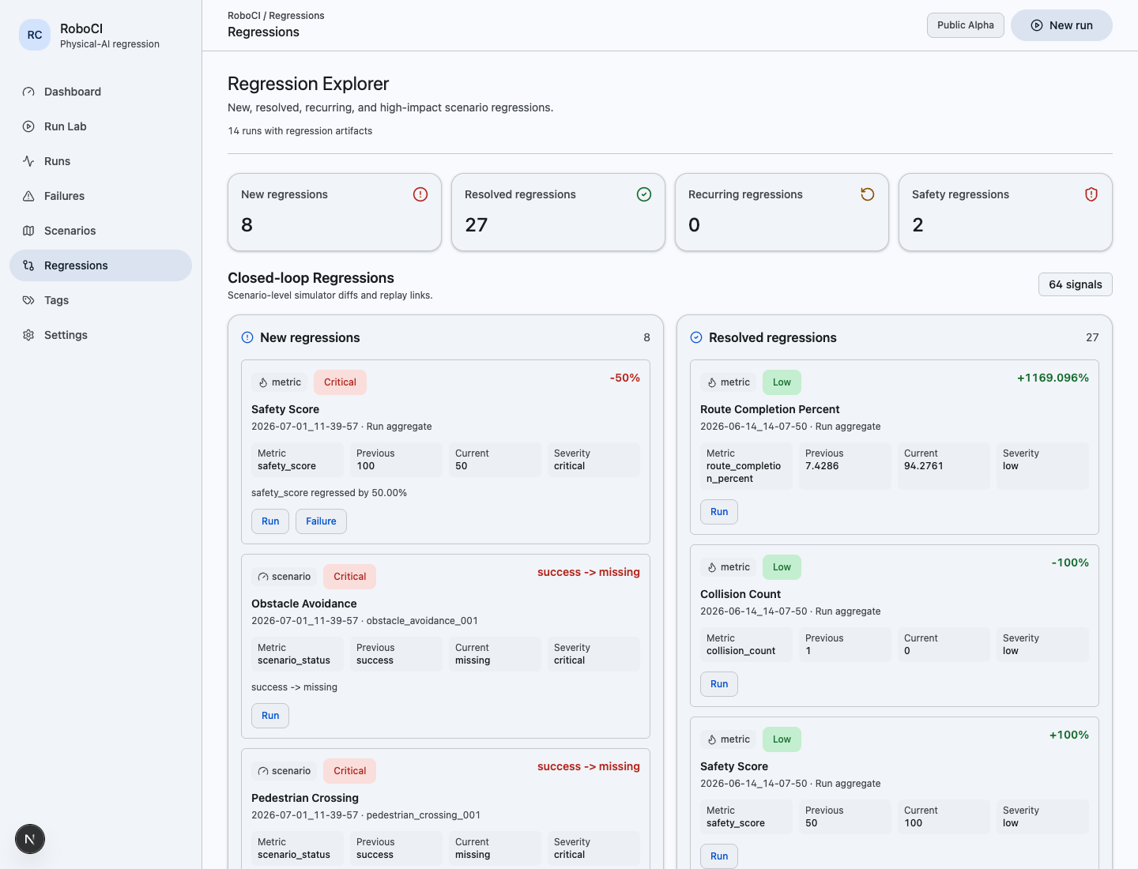Screen dimensions: 1138x869
Task: Open Run for Route Completion Percent
Action: [719, 512]
